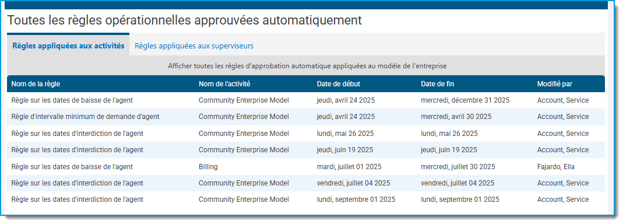Select start date jeudi, juin 19 2025
The image size is (623, 224).
(x=345, y=150)
